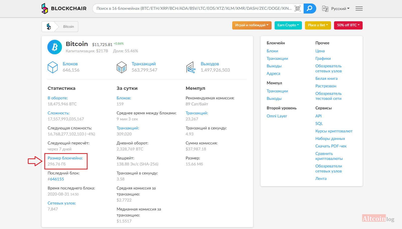Click the breadcrumb home Blockchair icon
The height and width of the screenshot is (229, 402).
(x=49, y=27)
